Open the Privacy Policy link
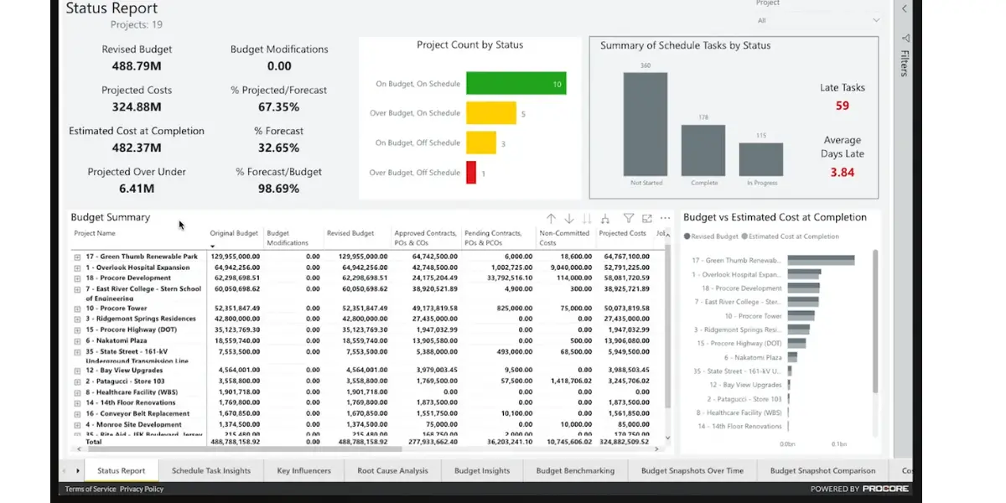This screenshot has height=503, width=1006. coord(142,489)
